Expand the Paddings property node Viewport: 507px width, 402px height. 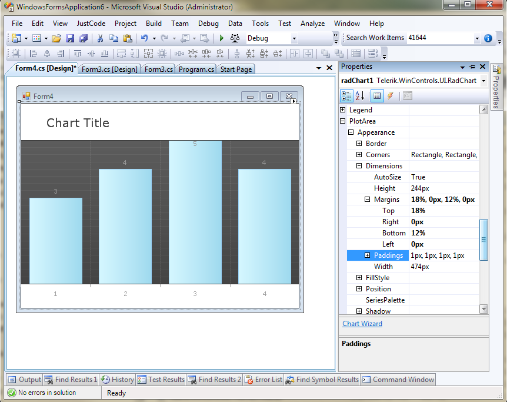coord(368,255)
